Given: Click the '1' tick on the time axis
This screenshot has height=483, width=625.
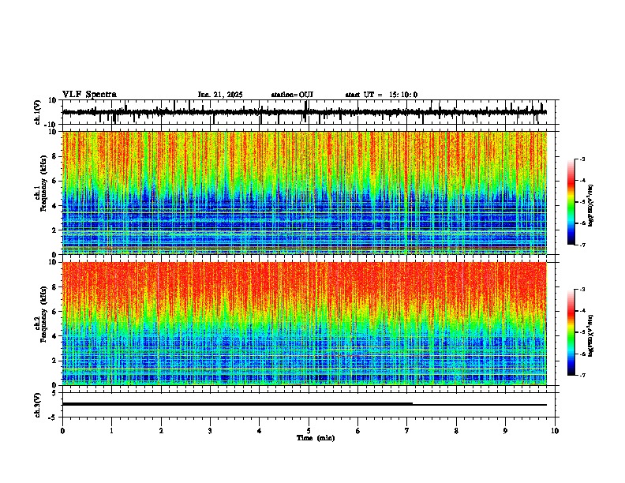Looking at the screenshot, I should pos(111,431).
